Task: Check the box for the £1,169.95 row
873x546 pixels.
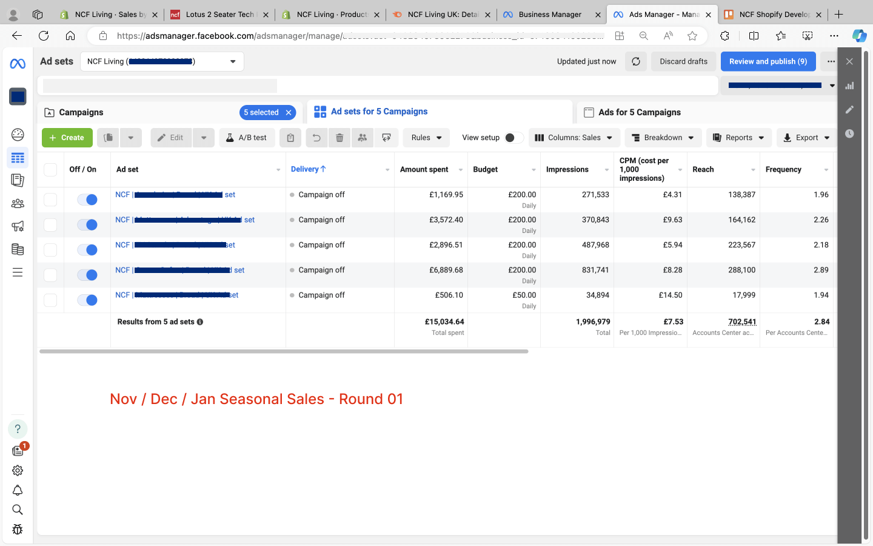Action: coord(50,200)
